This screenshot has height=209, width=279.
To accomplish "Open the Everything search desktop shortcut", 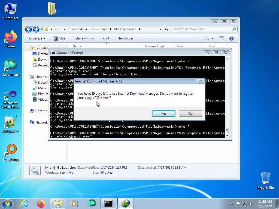I will [11, 152].
